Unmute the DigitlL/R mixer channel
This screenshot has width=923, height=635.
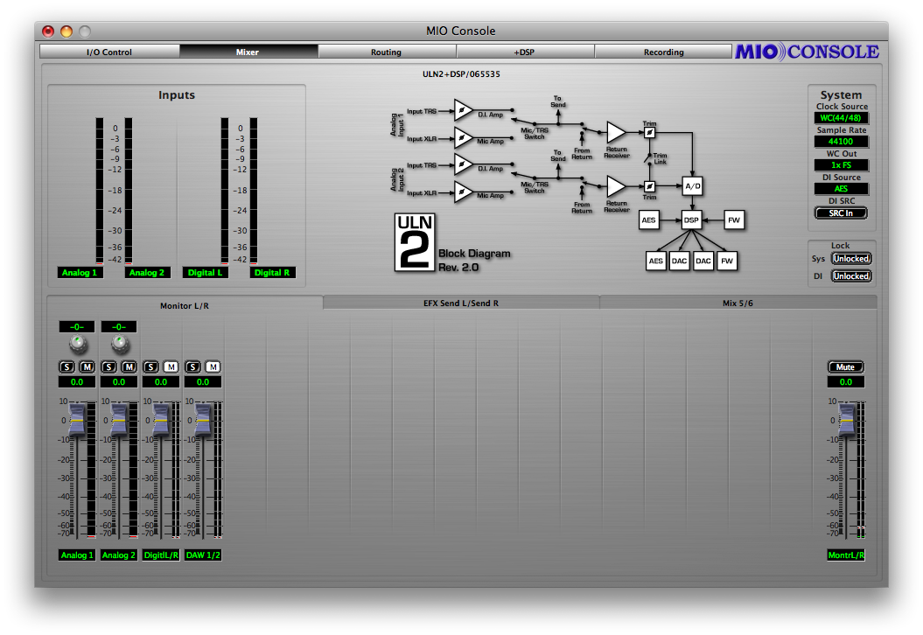pos(171,367)
